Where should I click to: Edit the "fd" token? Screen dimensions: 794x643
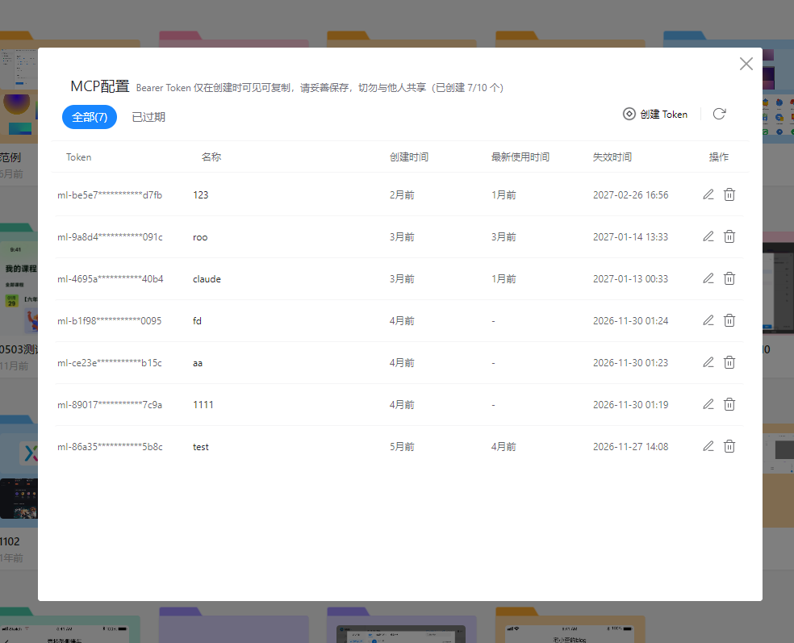click(708, 320)
